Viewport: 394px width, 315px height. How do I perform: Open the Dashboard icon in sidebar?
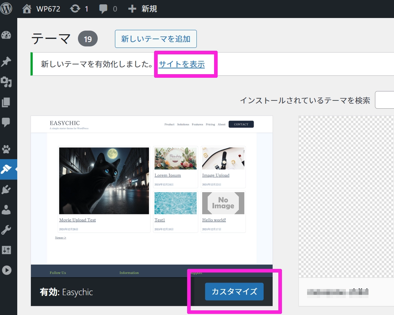click(x=6, y=35)
